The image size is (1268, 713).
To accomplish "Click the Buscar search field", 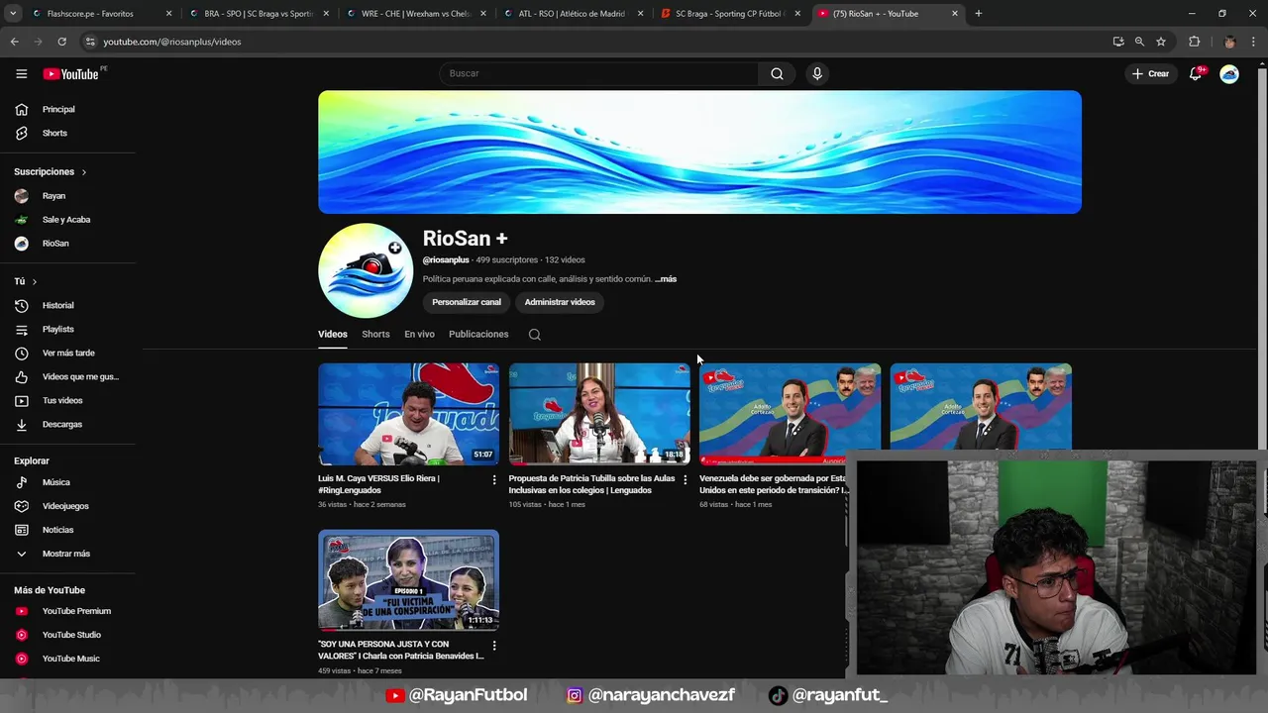I will (x=599, y=73).
